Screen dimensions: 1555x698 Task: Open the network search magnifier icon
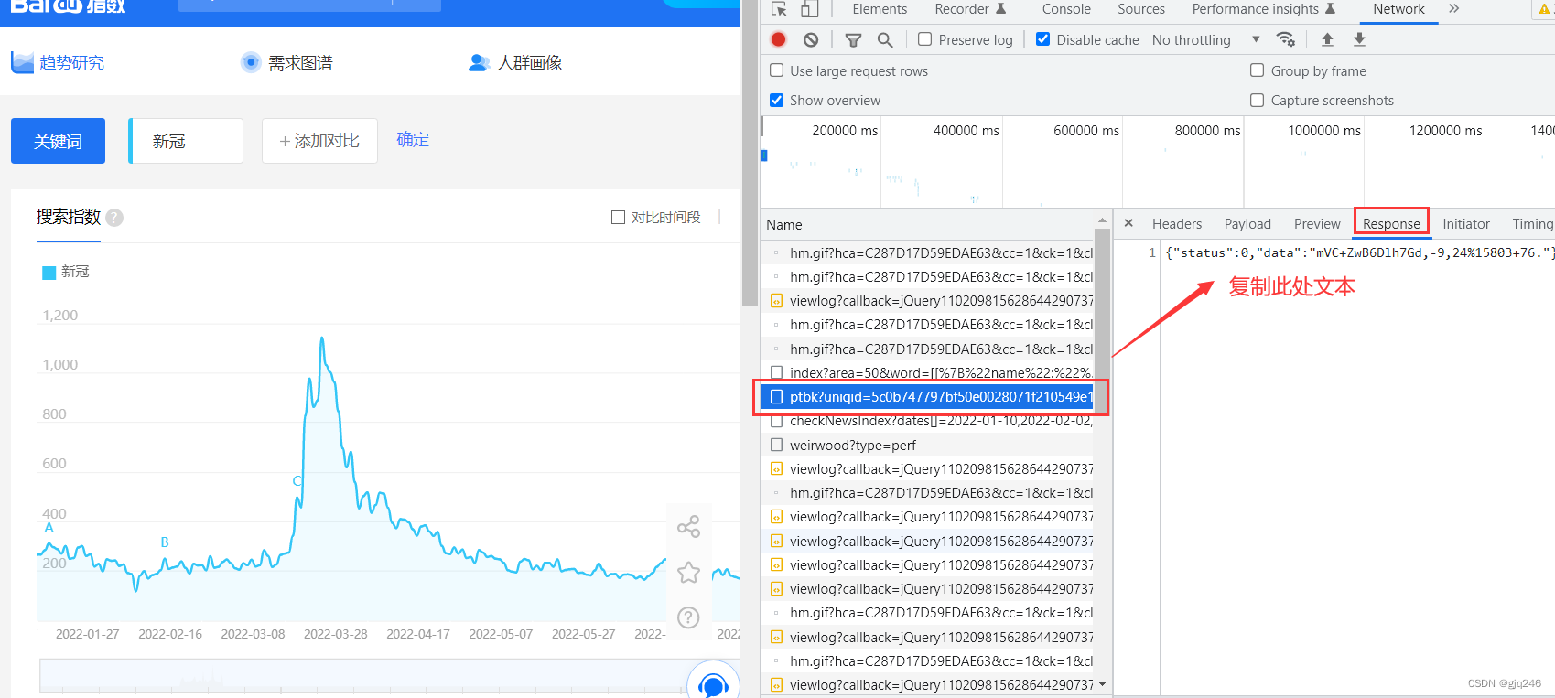885,39
